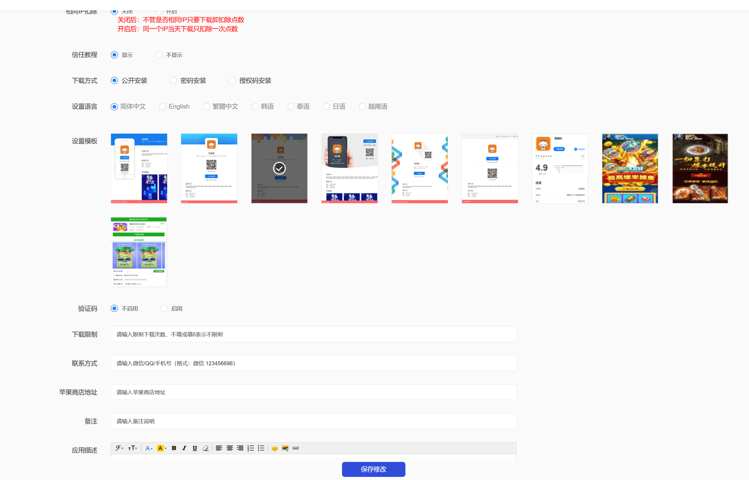Open the text color picker dropdown
Screen dimensions: 749x480
149,448
